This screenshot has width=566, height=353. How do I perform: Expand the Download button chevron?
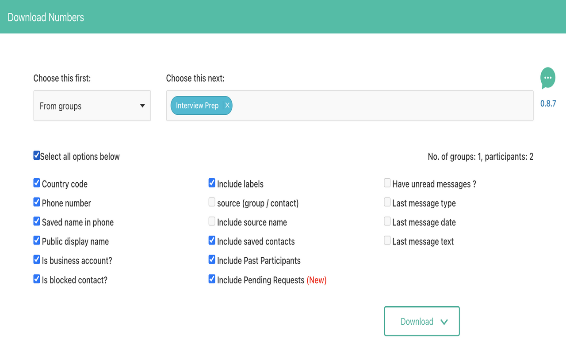point(444,322)
